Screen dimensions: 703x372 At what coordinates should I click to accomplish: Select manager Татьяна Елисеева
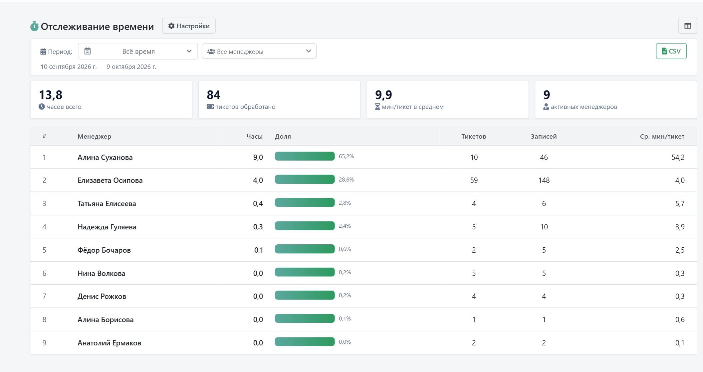pos(107,203)
